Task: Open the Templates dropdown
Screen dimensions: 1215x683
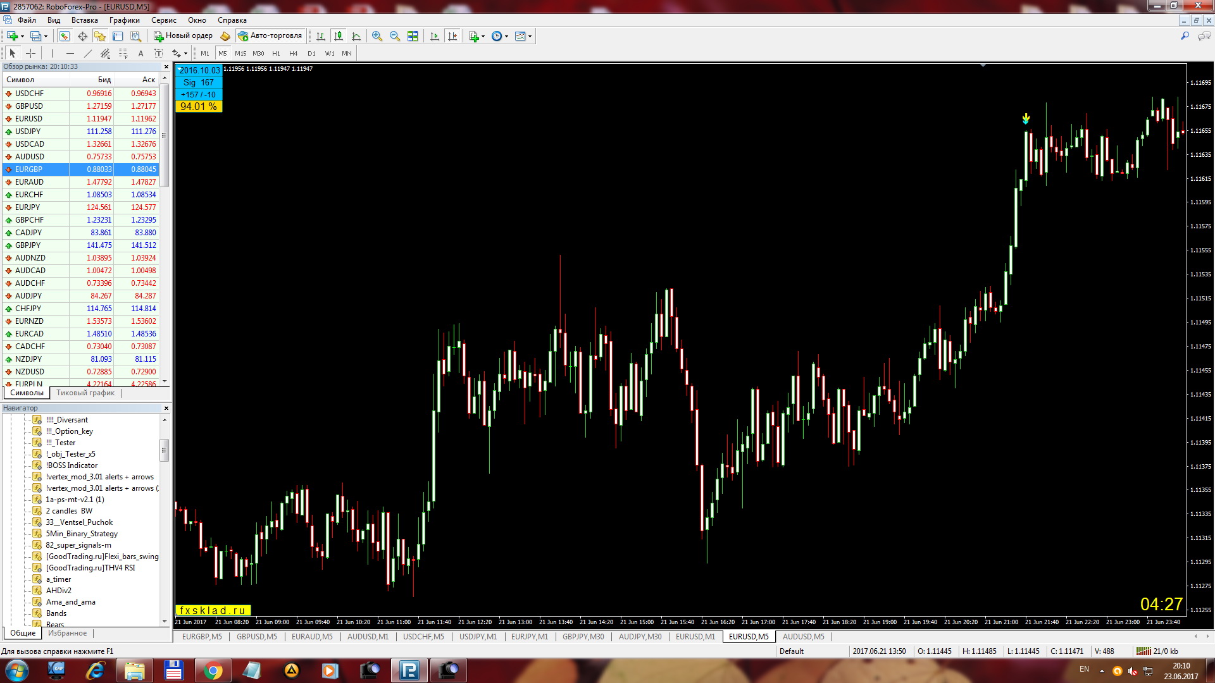Action: (x=523, y=36)
